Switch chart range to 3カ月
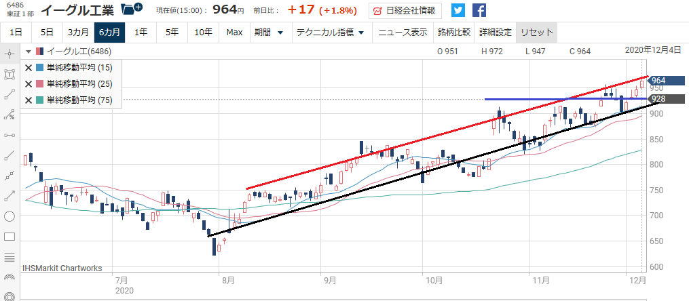Viewport: 689px width, 301px height. point(78,32)
